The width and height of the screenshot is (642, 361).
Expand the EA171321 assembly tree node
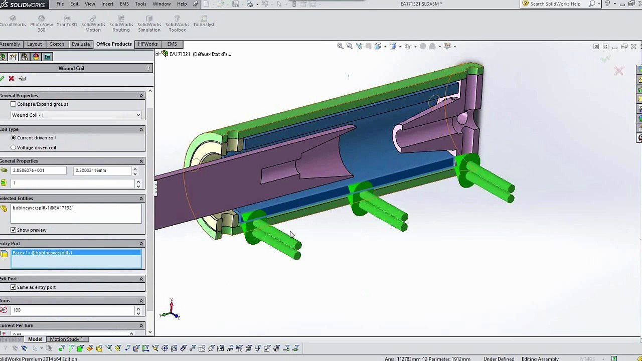tap(157, 54)
